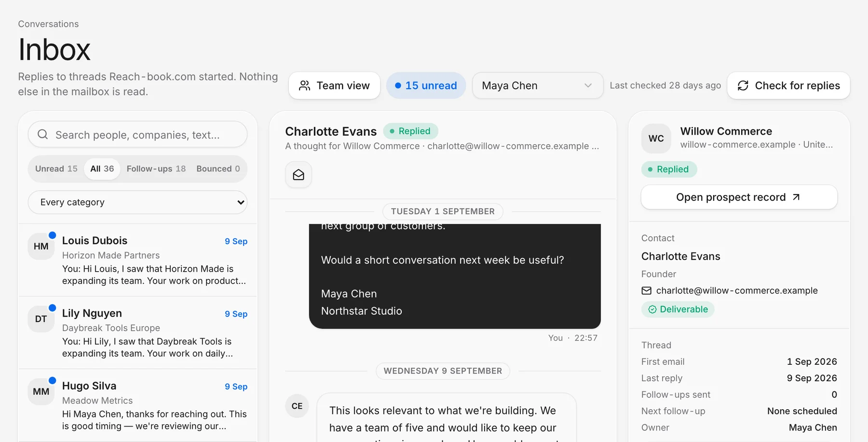Switch to the Bounced 0 tab

click(x=218, y=168)
